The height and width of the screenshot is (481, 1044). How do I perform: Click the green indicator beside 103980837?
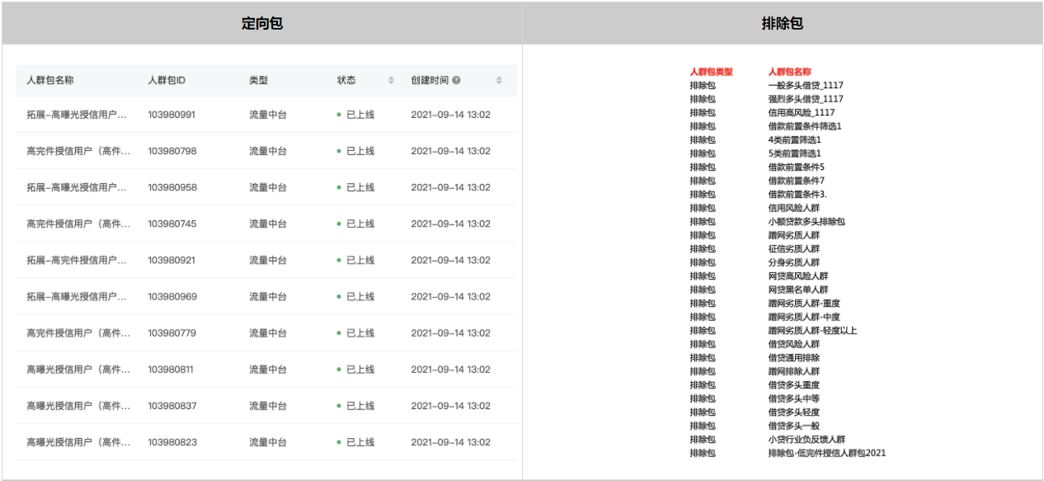coord(339,405)
